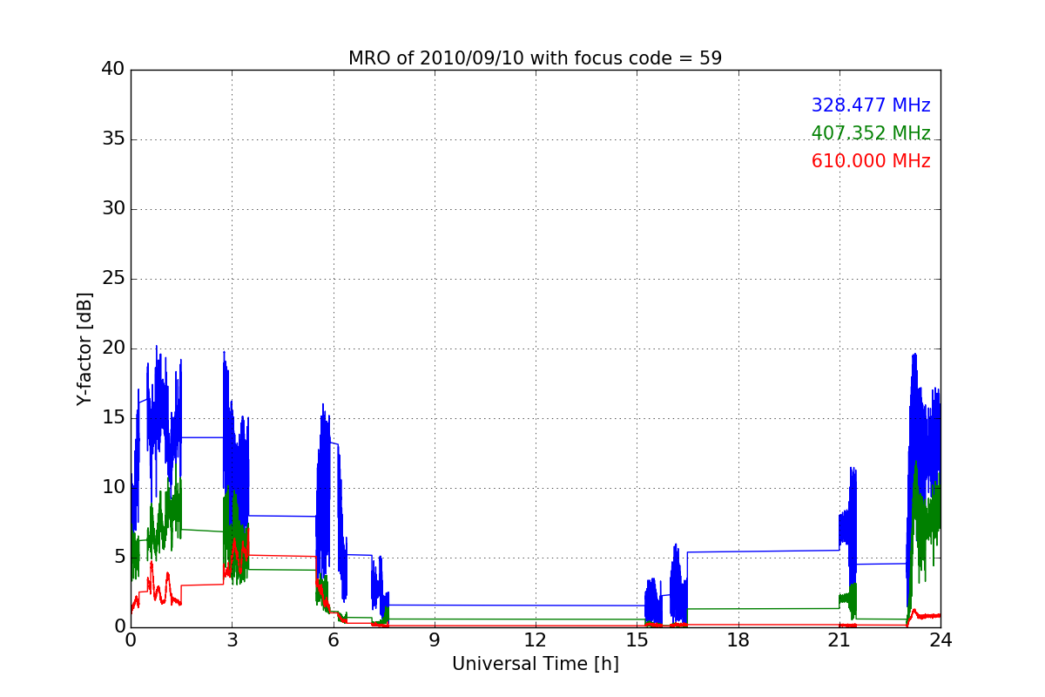The image size is (1045, 697).
Task: Click the x-axis tick label 18
Action: (x=738, y=640)
